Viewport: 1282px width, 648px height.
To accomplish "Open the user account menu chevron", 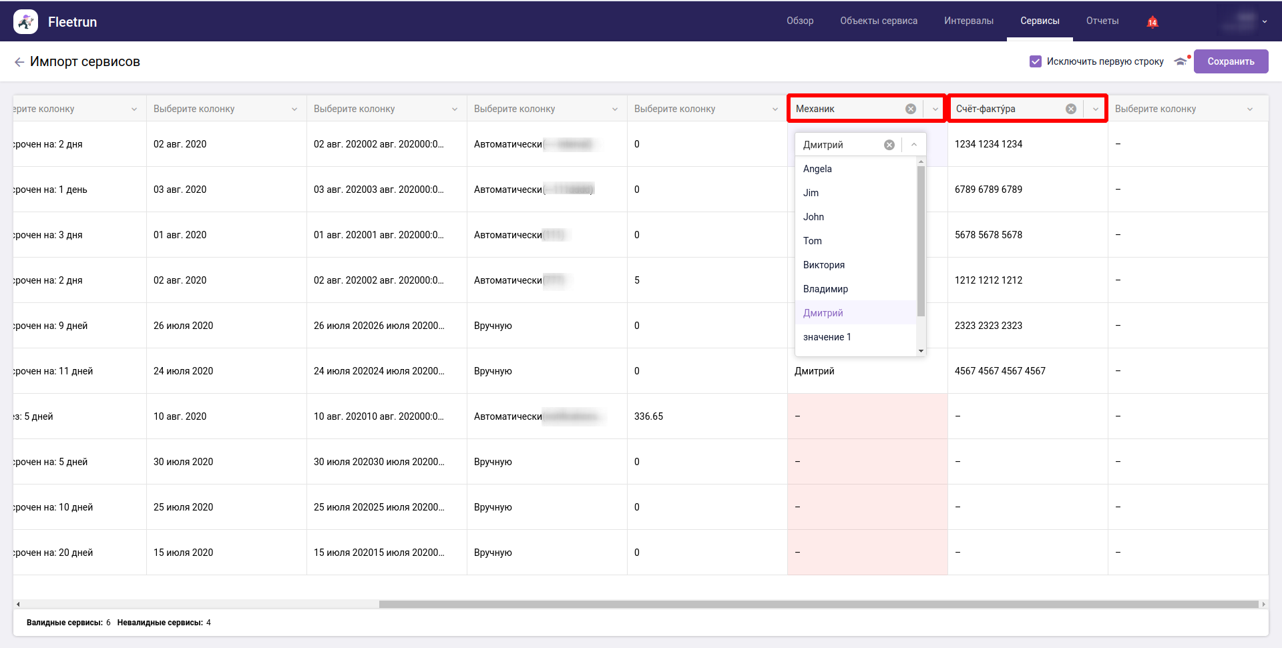I will coord(1264,22).
